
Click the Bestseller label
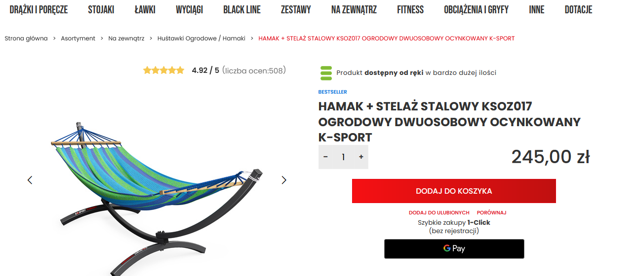332,92
